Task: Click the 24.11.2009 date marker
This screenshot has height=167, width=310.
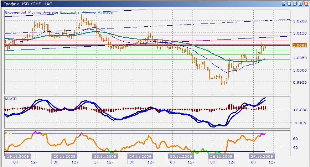Action: coord(140,156)
